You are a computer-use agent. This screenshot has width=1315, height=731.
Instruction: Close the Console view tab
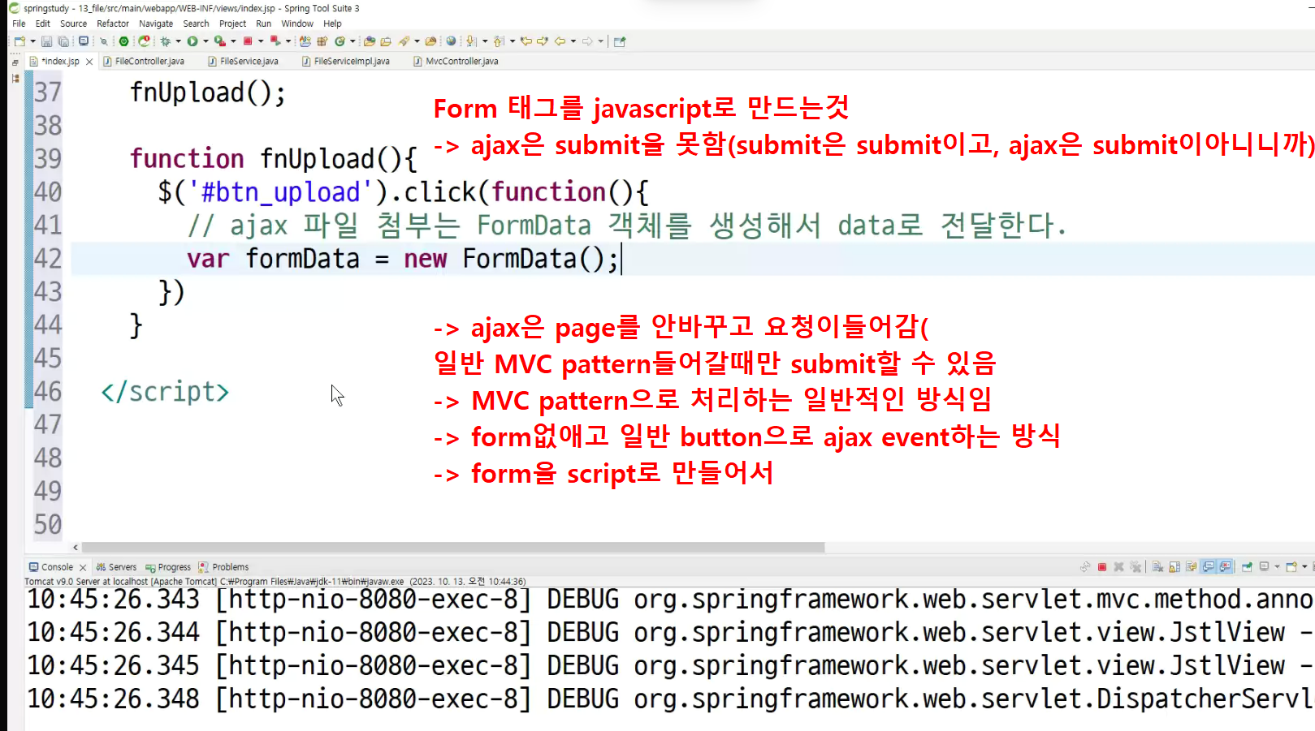tap(83, 568)
